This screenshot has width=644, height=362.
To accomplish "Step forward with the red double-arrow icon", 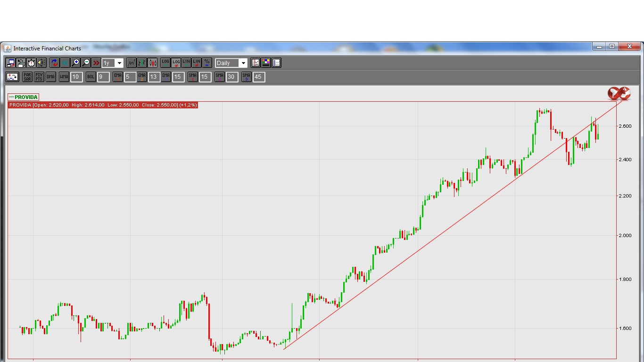I will (x=96, y=63).
